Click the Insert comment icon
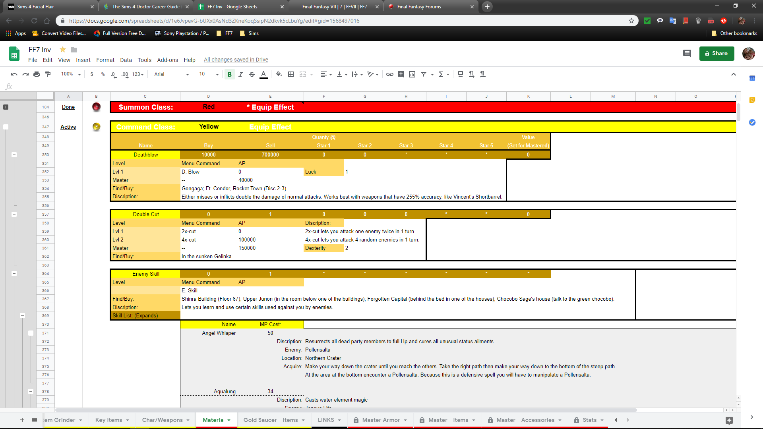Image resolution: width=763 pixels, height=429 pixels. pyautogui.click(x=401, y=74)
